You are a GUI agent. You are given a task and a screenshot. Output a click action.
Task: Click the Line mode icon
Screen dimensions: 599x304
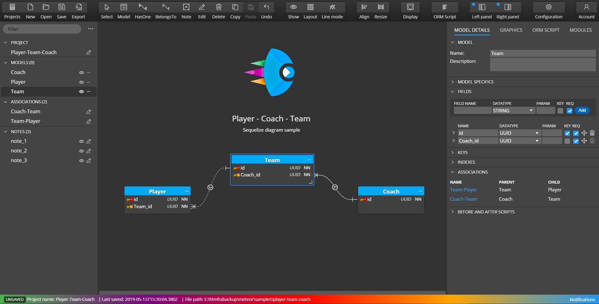(x=332, y=7)
